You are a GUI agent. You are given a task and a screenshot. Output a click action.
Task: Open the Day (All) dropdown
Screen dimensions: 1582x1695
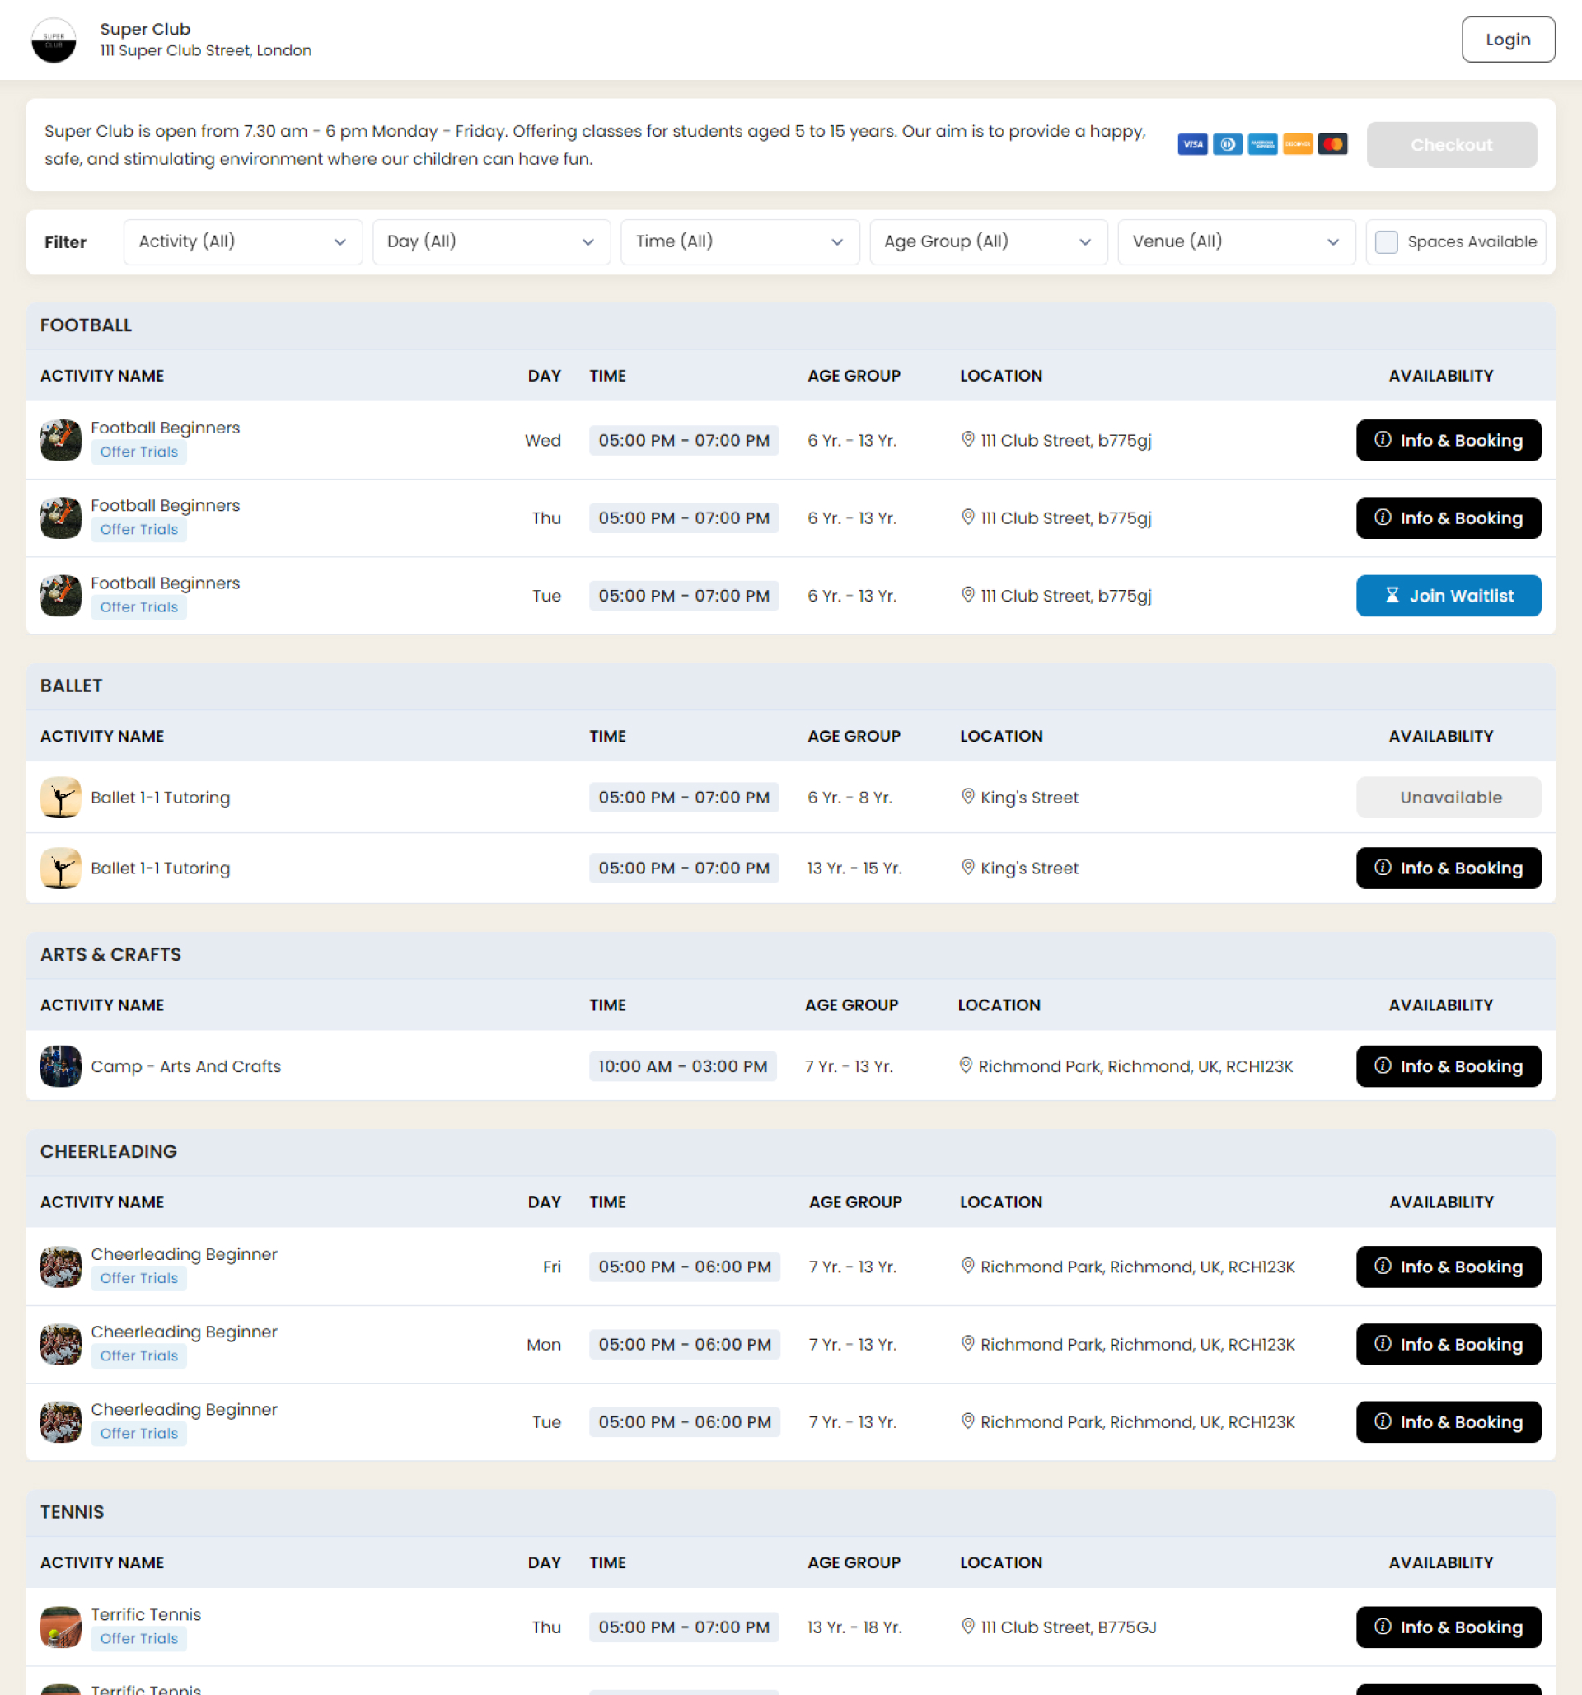click(x=491, y=242)
